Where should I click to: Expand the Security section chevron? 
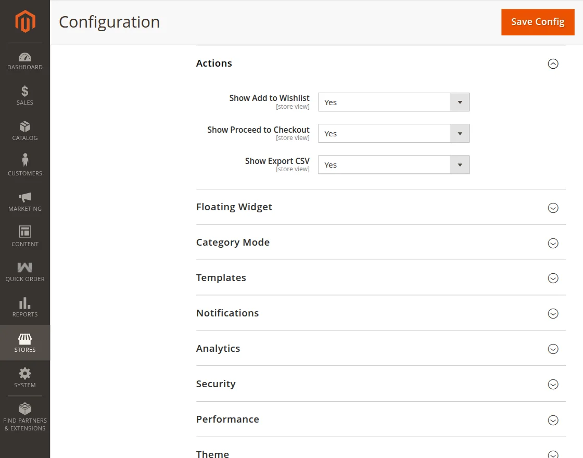click(553, 384)
